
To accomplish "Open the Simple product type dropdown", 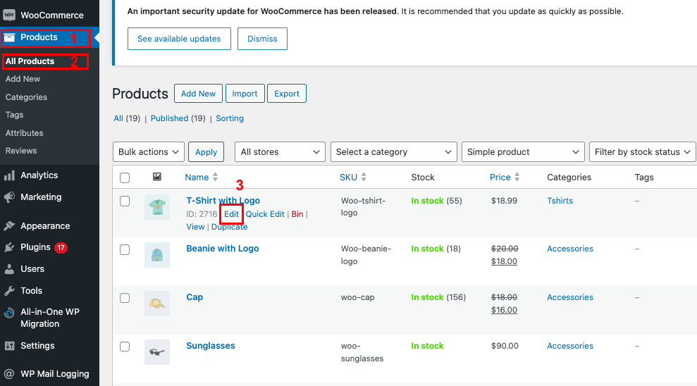I will pos(523,152).
